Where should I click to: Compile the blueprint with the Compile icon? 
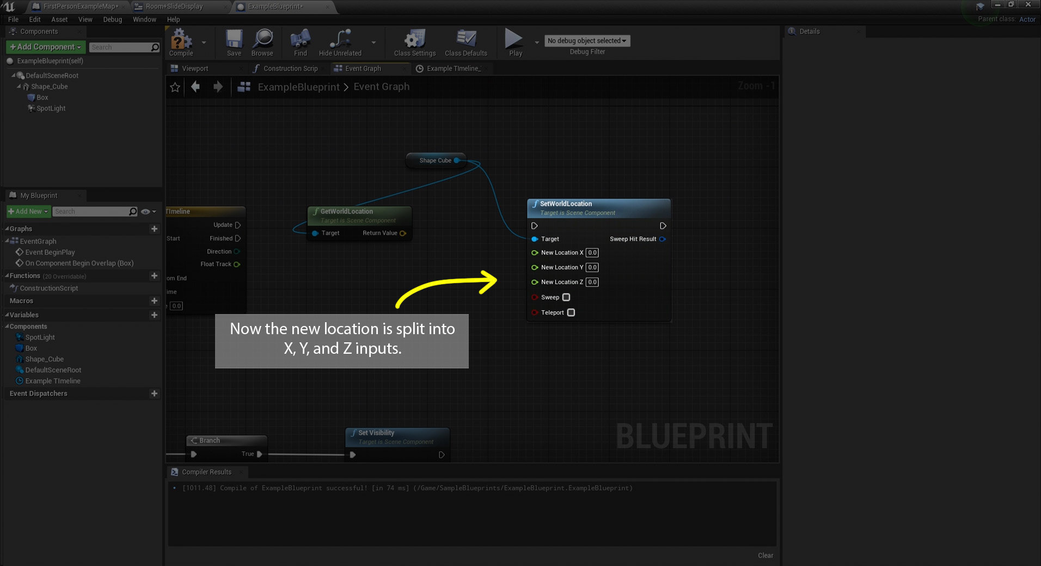coord(181,42)
